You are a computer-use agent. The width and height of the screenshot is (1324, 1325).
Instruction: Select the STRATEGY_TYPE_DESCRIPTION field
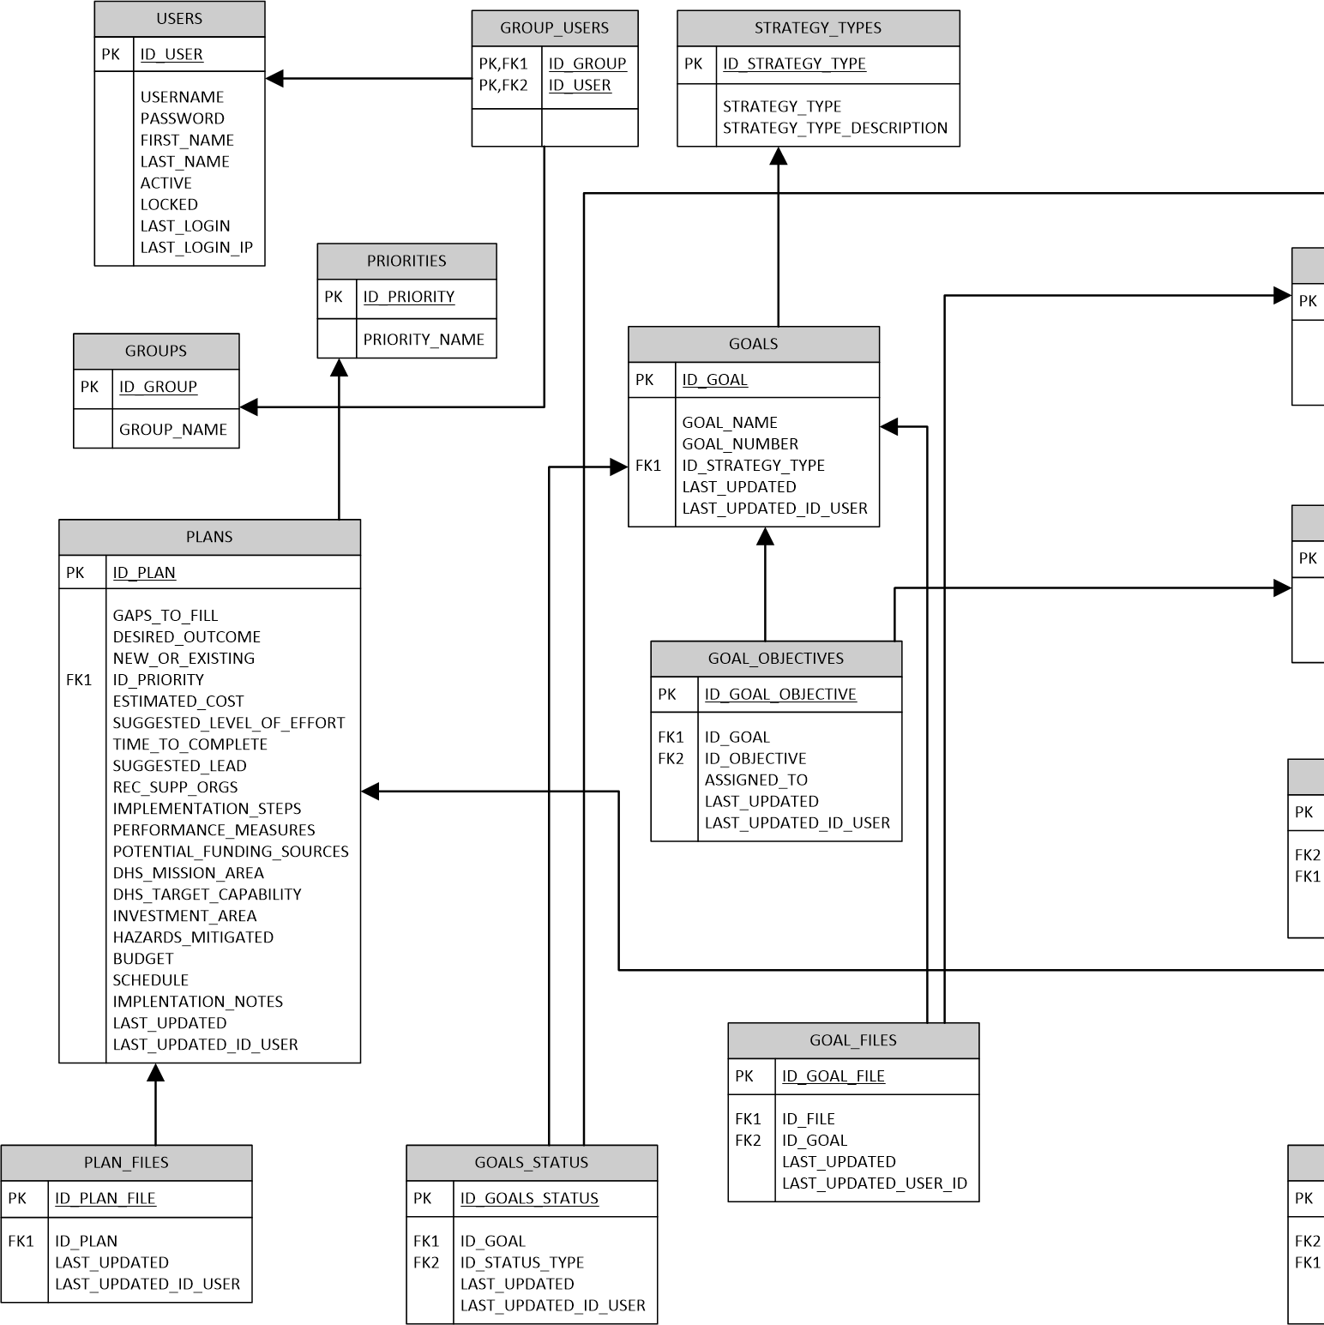(x=834, y=129)
